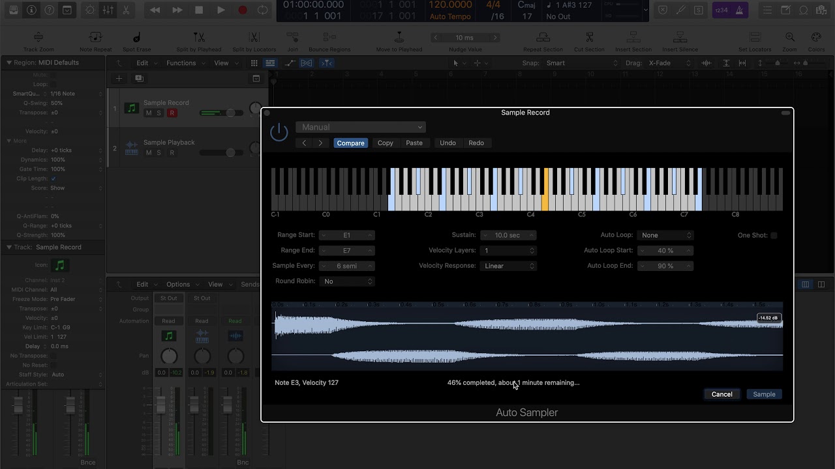
Task: Enable the One Shot checkbox
Action: pyautogui.click(x=774, y=235)
